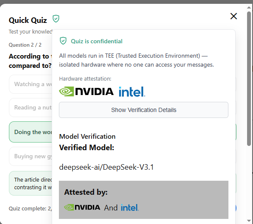Click the 'Model Verification' heading

87,137
